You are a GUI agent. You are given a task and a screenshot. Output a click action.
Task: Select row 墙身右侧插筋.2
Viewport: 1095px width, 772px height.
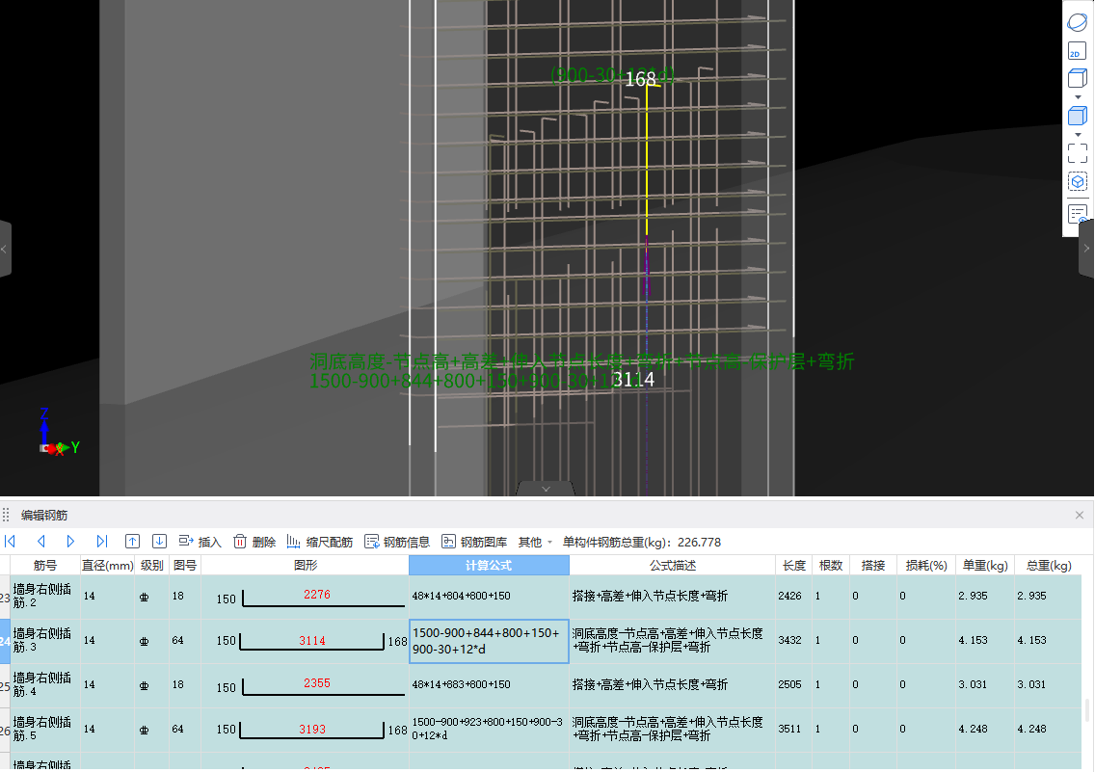click(45, 596)
